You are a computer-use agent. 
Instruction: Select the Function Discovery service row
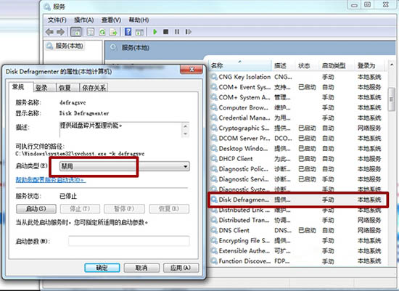point(297,261)
